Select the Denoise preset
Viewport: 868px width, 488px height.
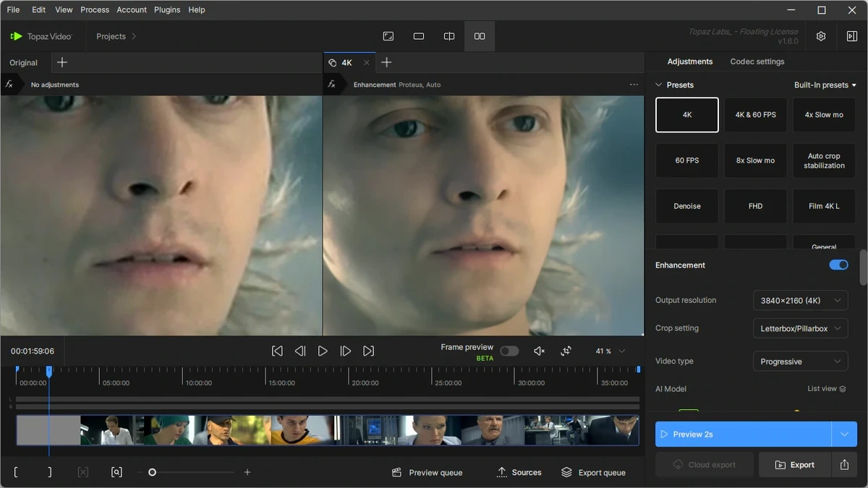point(687,206)
